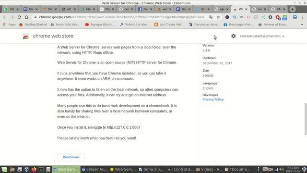Switch to 'tema 2.o...' taskbar window

click(x=152, y=169)
